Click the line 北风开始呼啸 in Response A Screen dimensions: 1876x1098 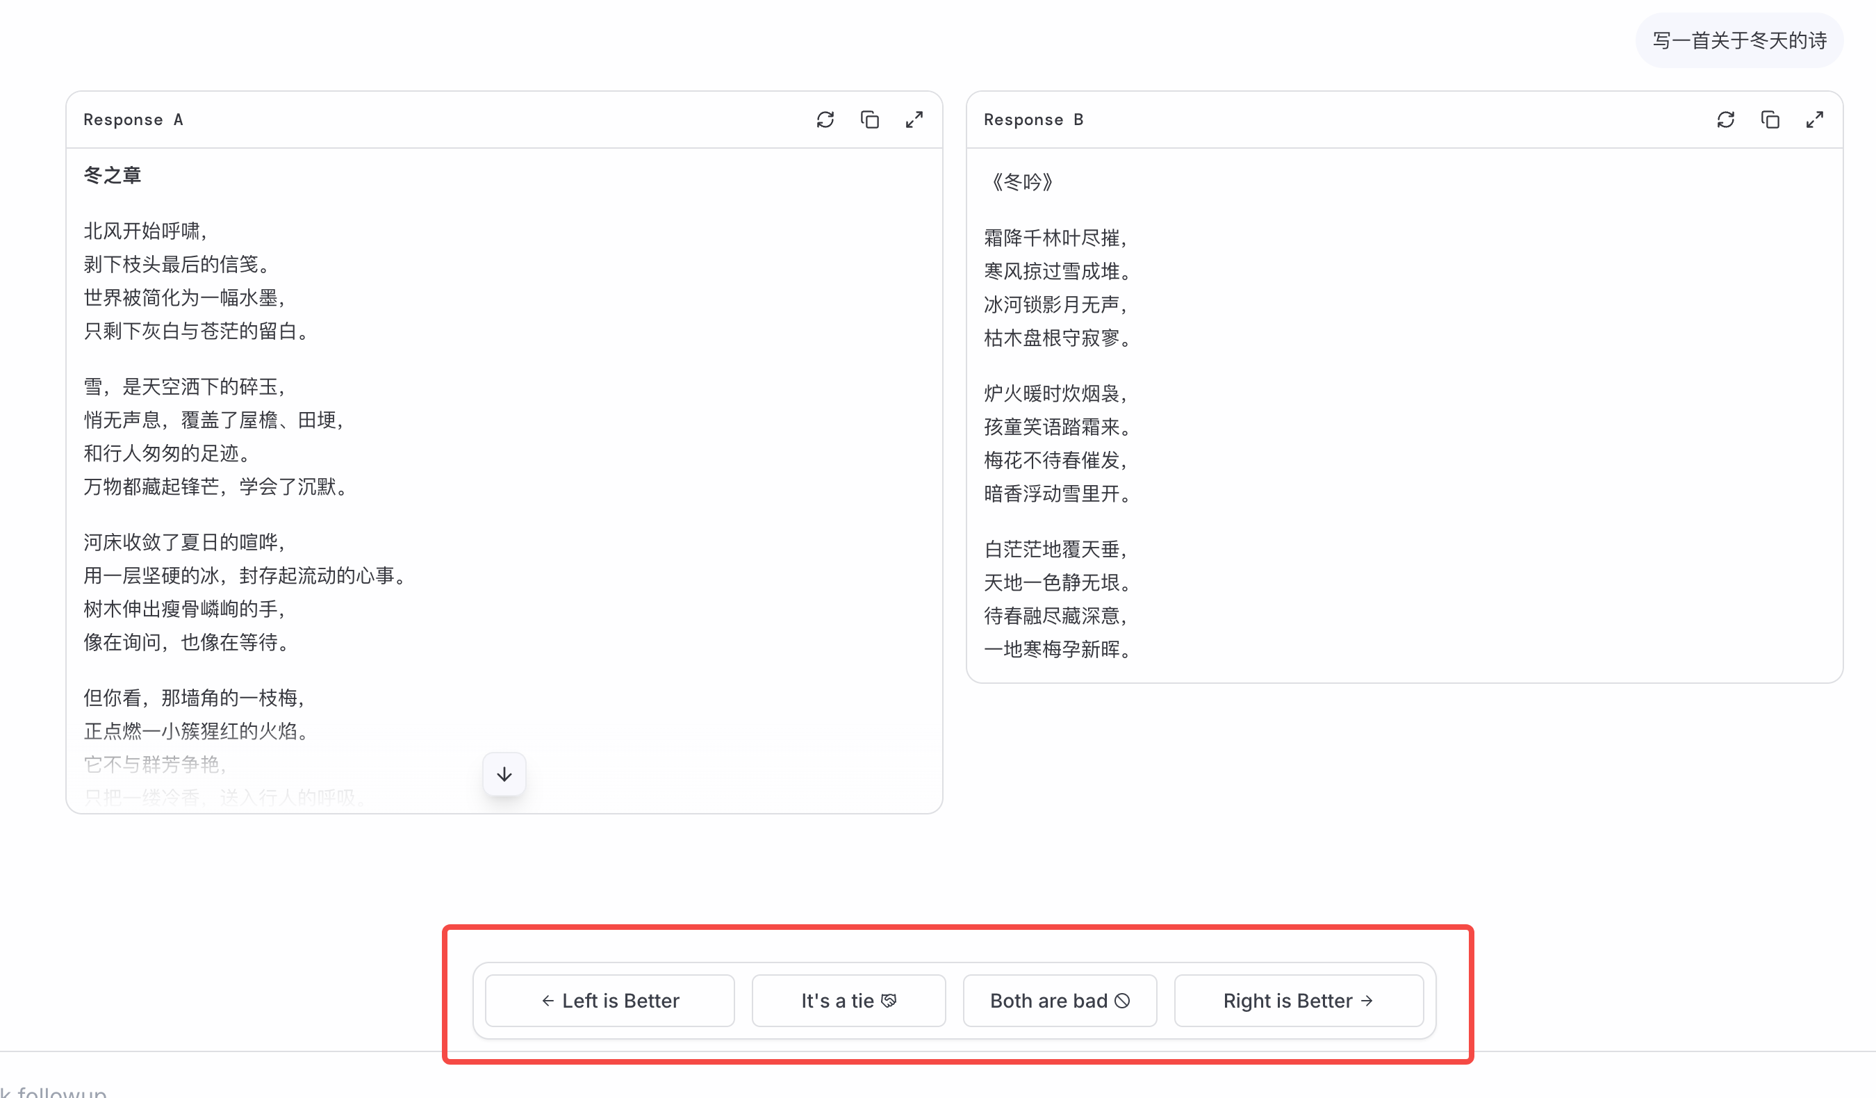click(x=145, y=231)
